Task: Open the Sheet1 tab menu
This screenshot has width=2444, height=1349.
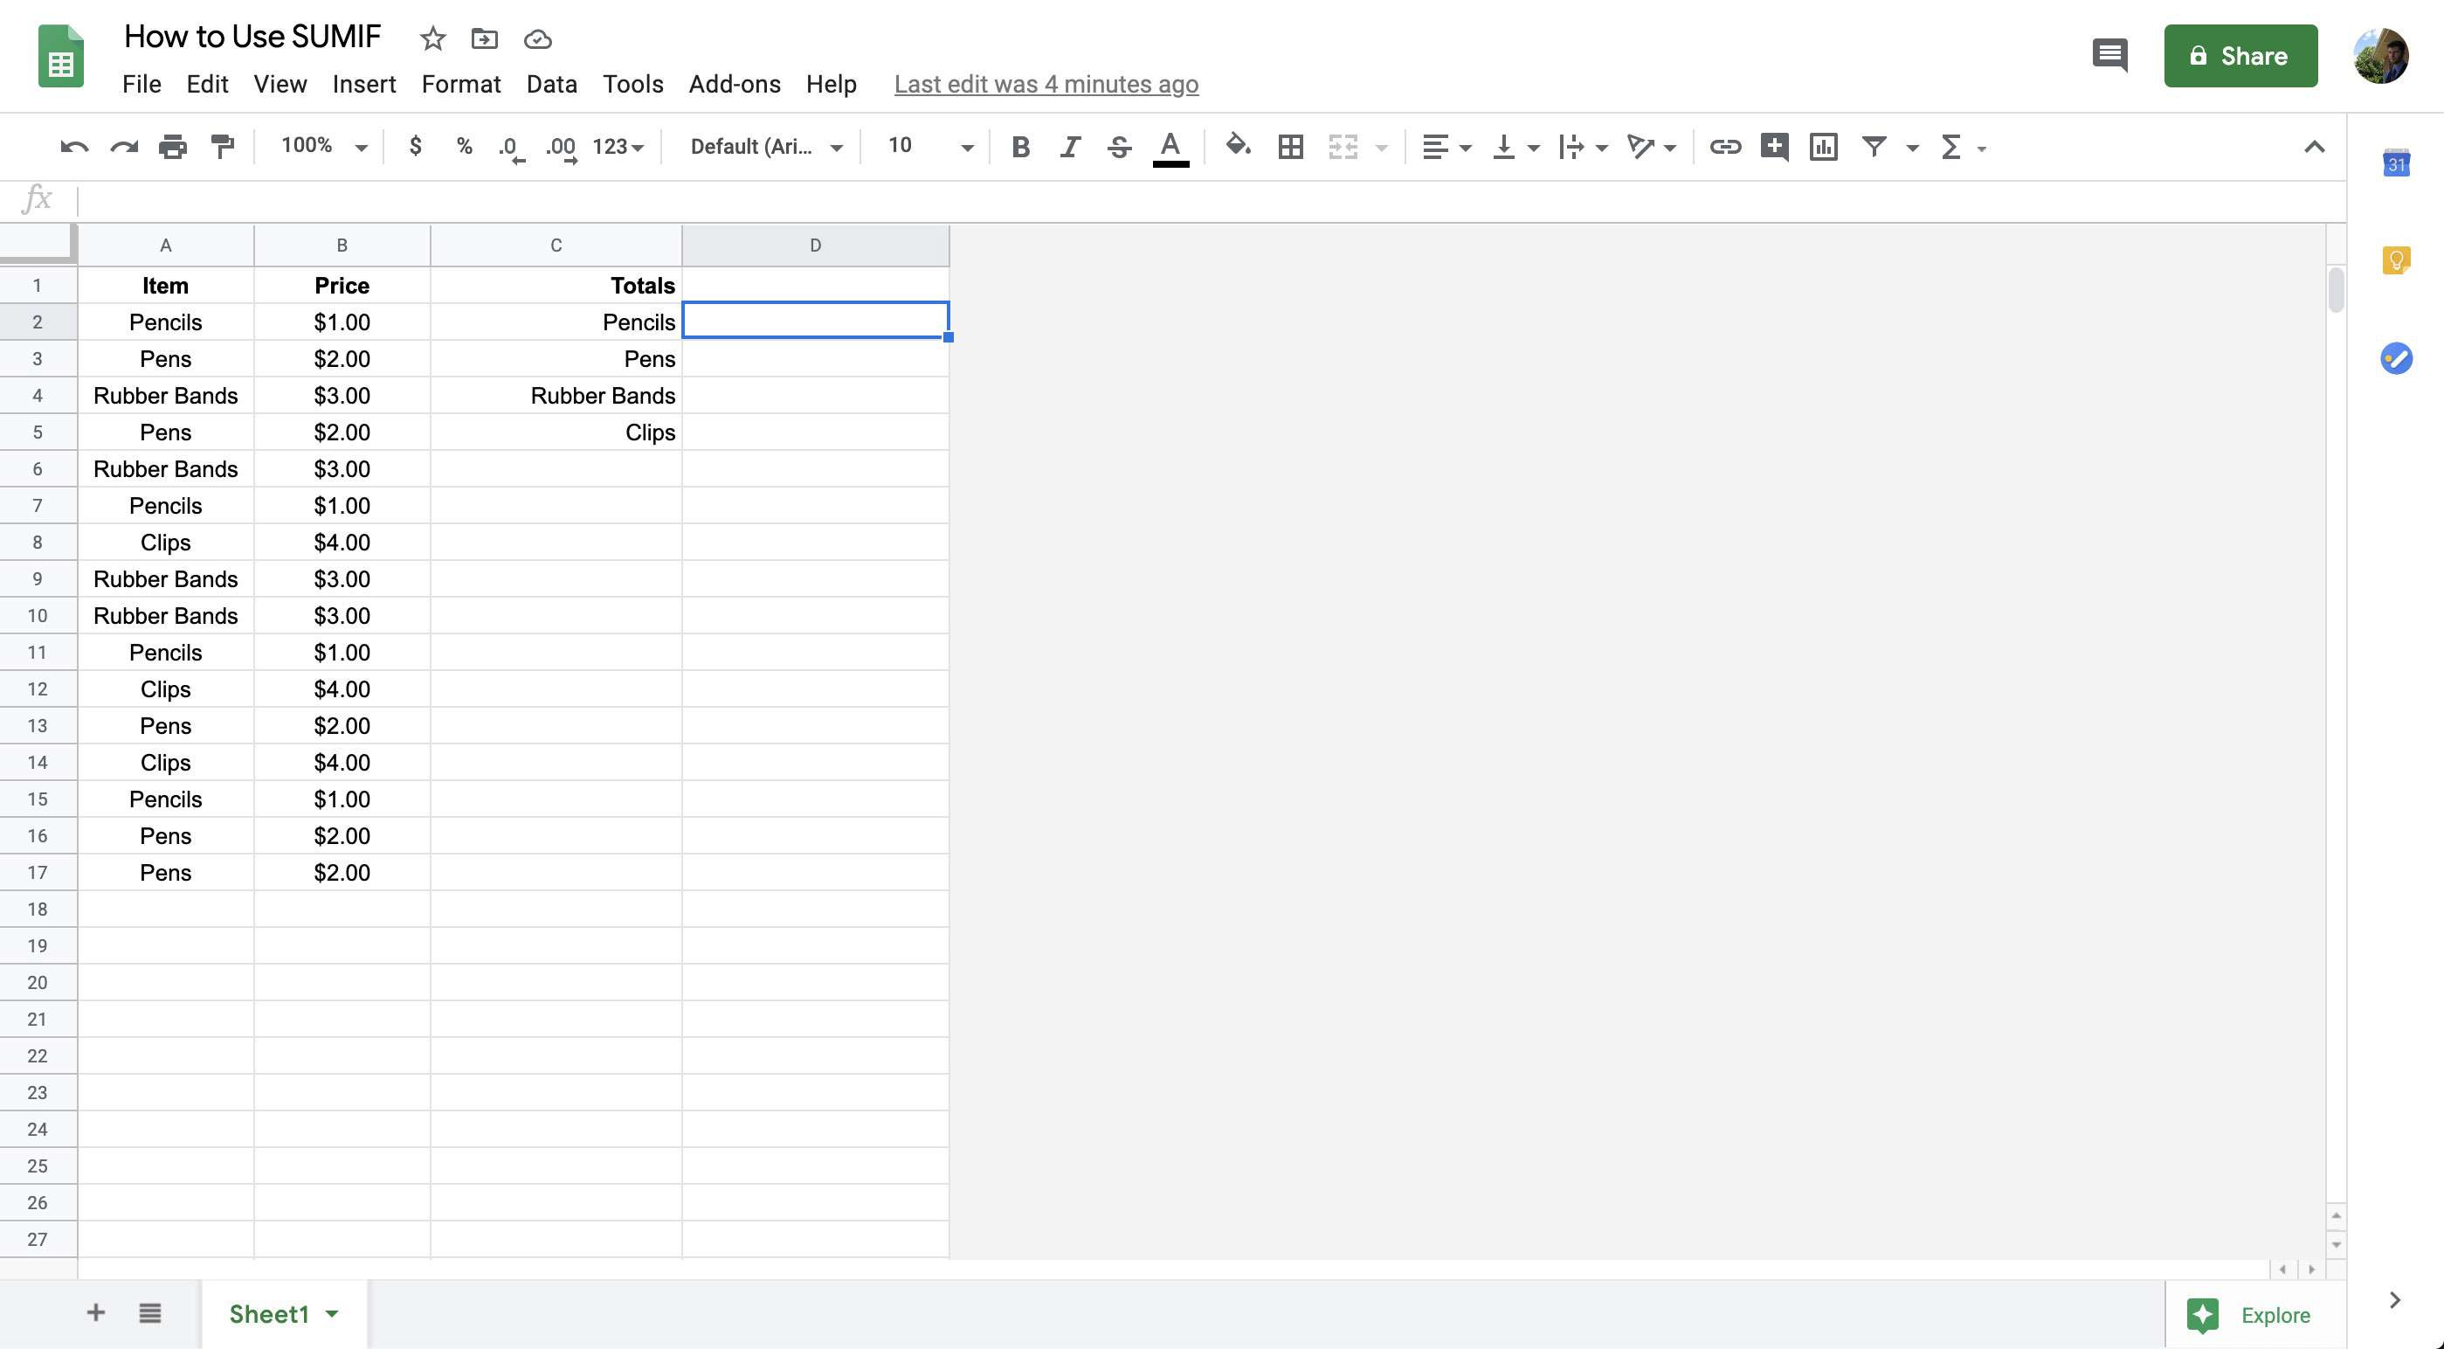Action: click(330, 1314)
